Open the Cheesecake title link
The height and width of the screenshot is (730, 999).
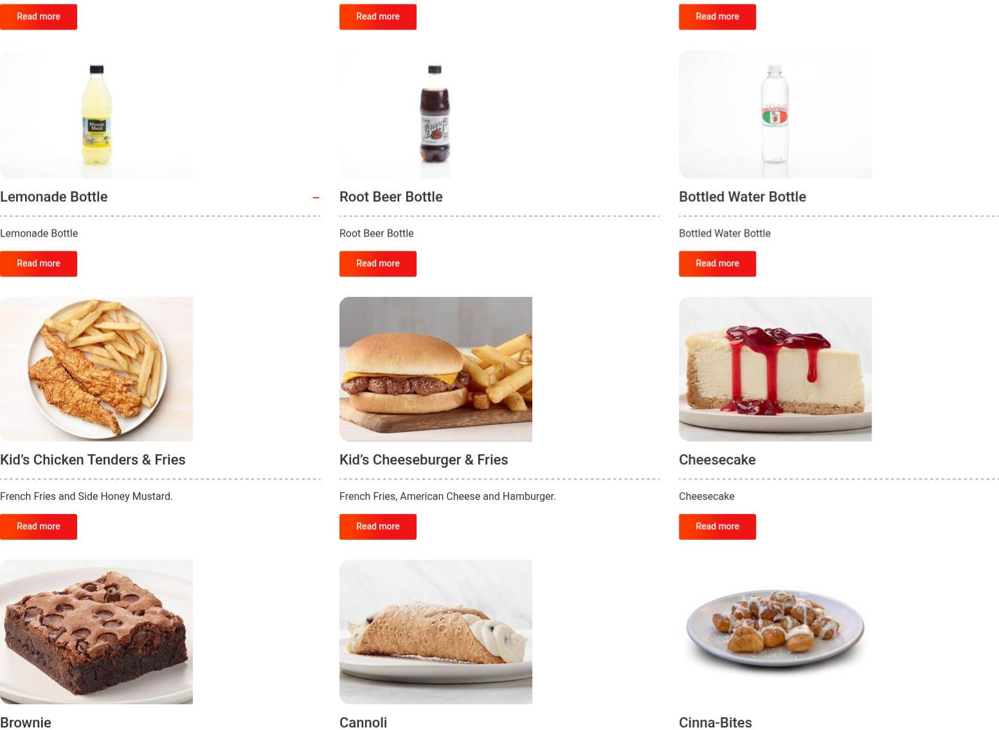(x=717, y=459)
